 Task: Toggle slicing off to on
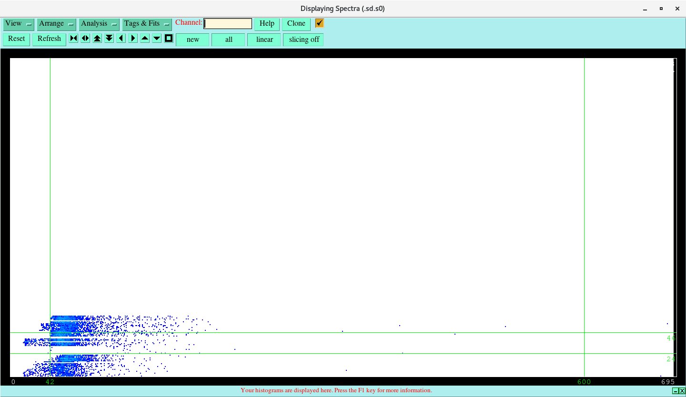303,40
